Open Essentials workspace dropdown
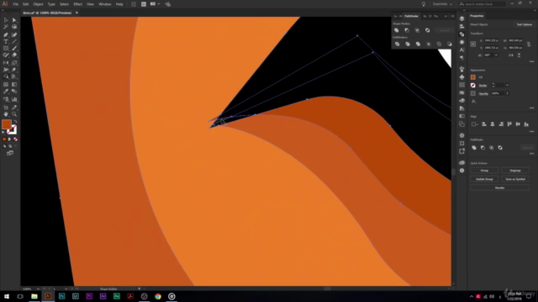The width and height of the screenshot is (538, 302). [442, 4]
